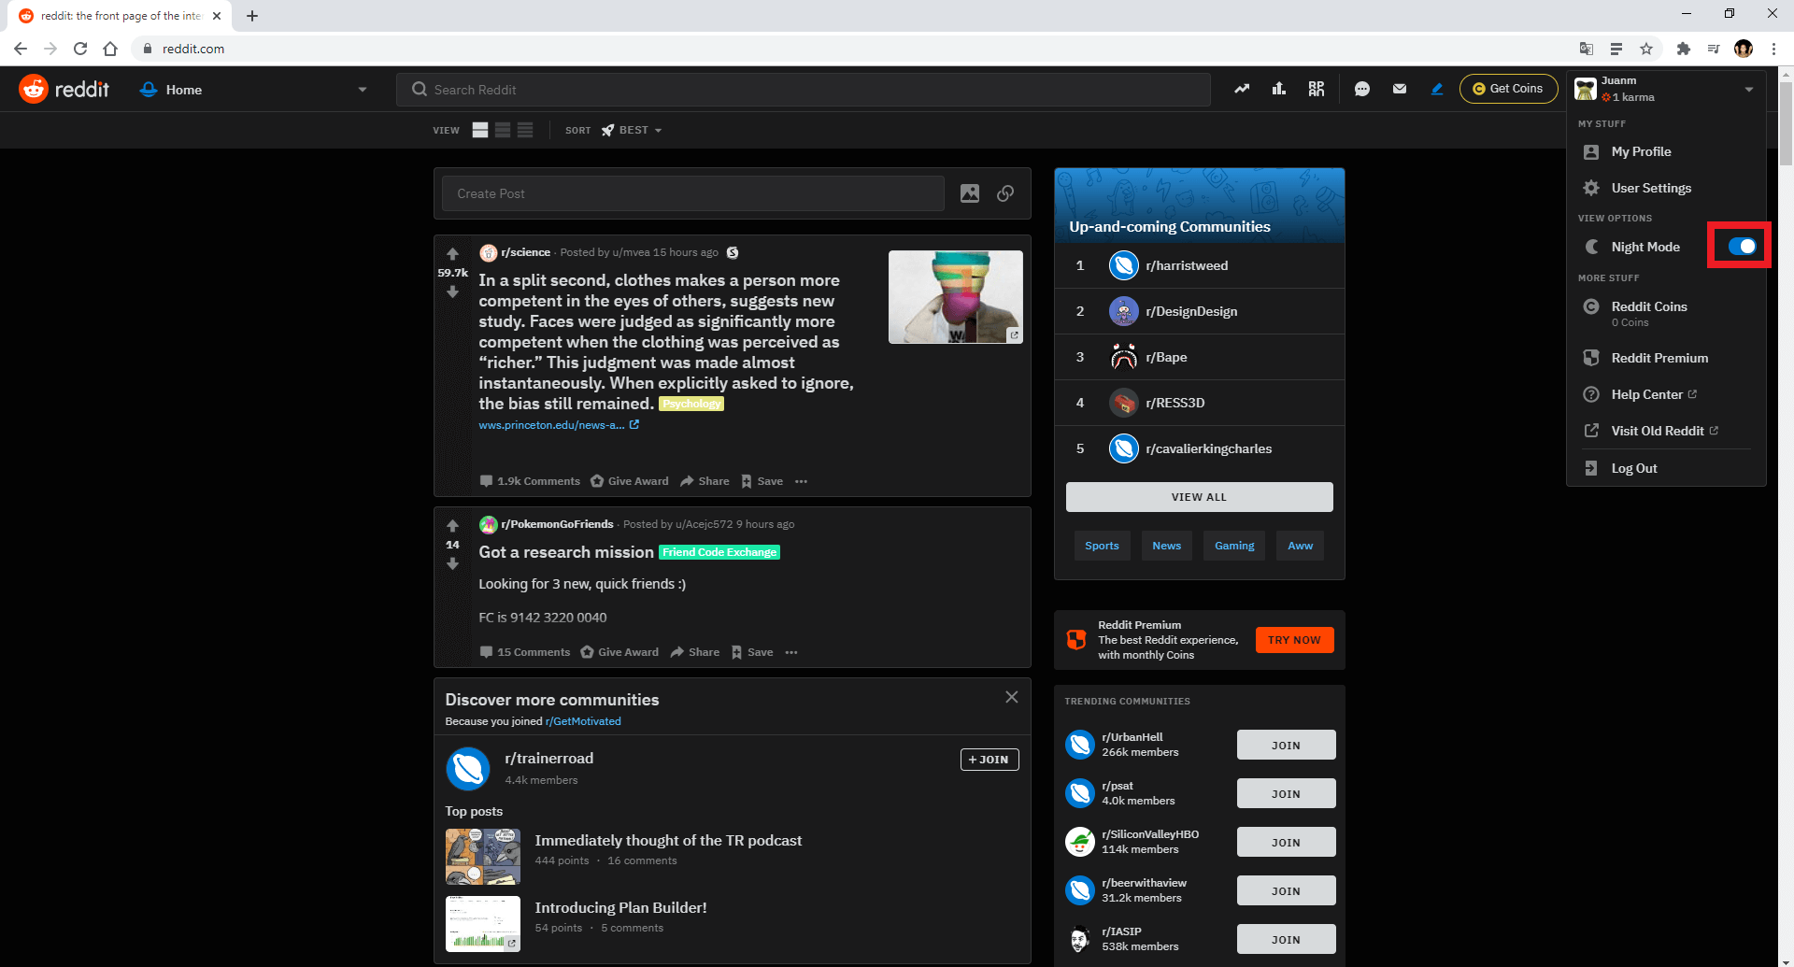Check your Reddit mail inbox
This screenshot has width=1794, height=967.
point(1399,89)
